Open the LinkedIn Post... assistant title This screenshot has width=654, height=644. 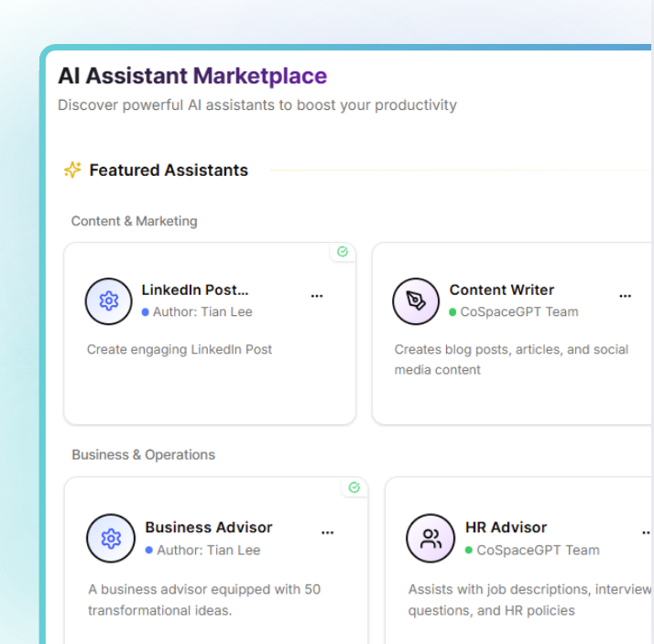[x=195, y=289]
